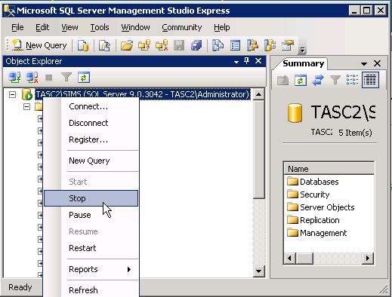Screen dimensions: 392x297
Task: Choose Connect... from context menu
Action: [91, 106]
